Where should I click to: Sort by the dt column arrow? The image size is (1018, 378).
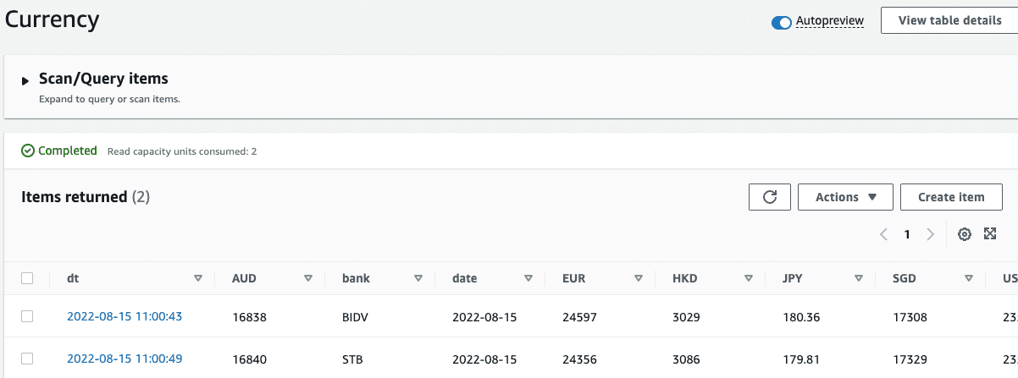198,278
